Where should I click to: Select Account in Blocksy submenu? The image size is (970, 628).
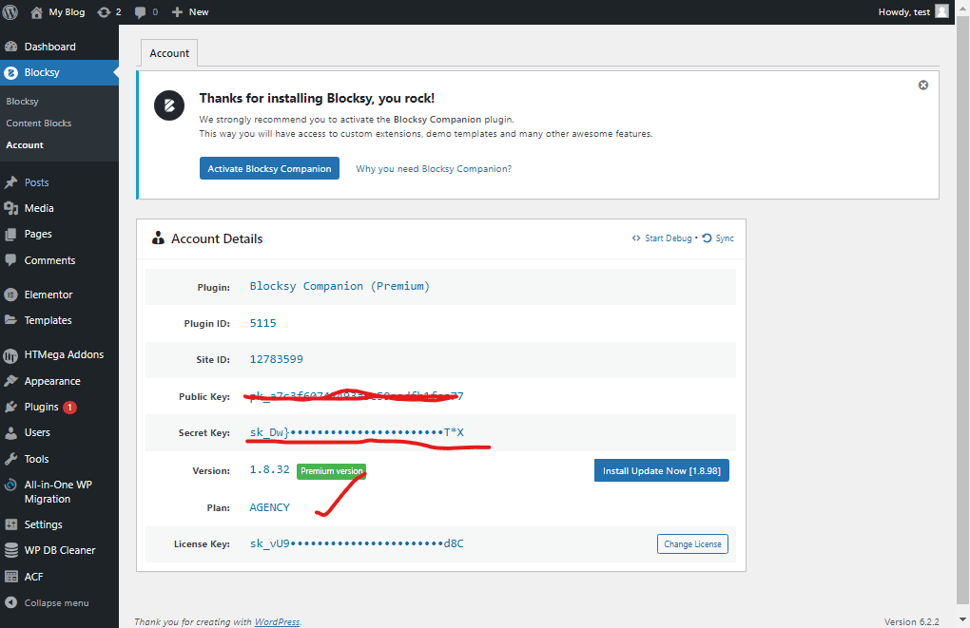click(25, 144)
